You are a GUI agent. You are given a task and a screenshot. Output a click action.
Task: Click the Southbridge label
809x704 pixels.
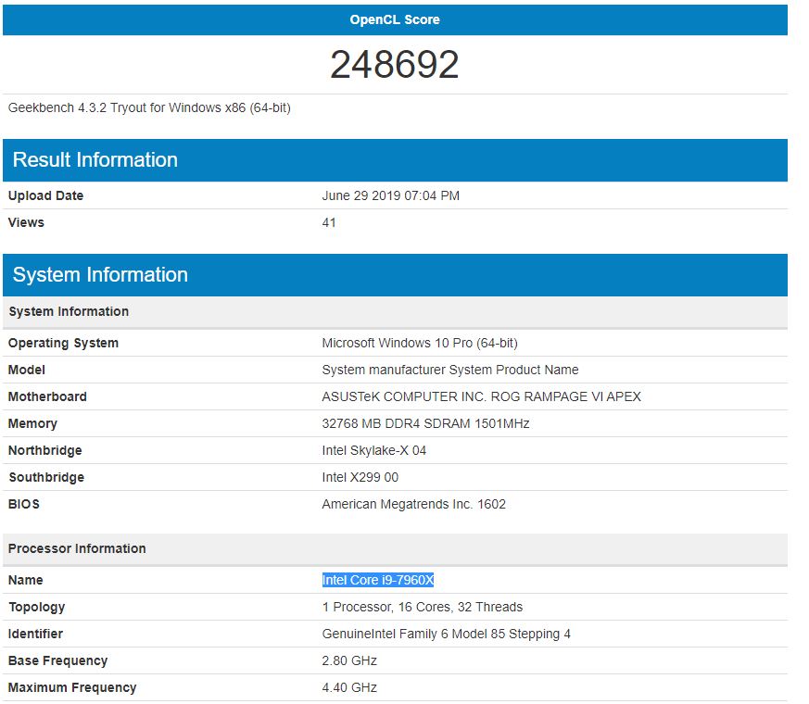click(46, 477)
